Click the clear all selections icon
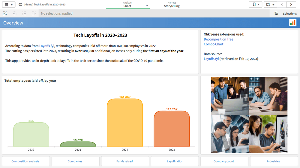 pyautogui.click(x=34, y=13)
